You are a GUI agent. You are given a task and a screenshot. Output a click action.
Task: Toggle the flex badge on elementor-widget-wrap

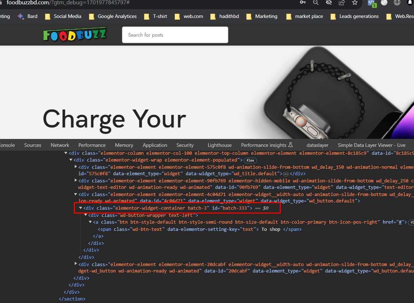coord(250,160)
